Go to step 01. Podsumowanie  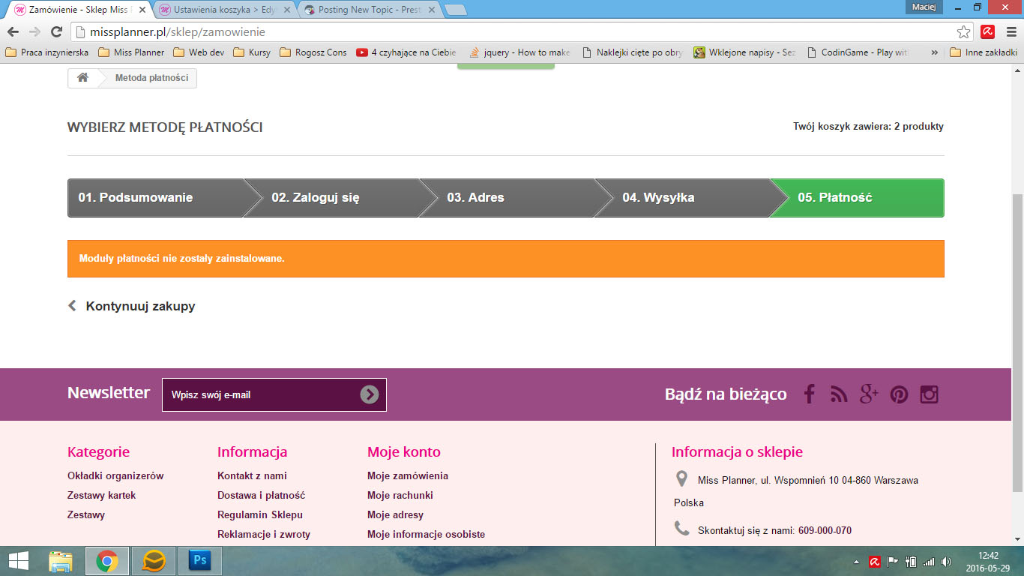click(155, 198)
